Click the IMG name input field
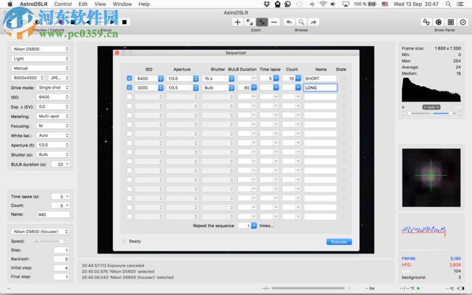This screenshot has height=295, width=472. pos(53,215)
